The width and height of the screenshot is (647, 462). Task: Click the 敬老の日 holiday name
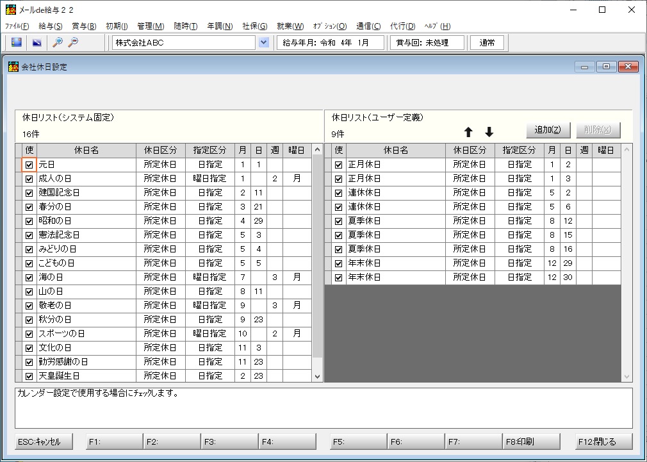pyautogui.click(x=86, y=306)
